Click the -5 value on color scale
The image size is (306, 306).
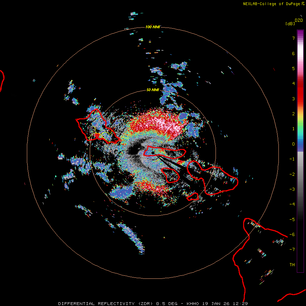coord(292,220)
